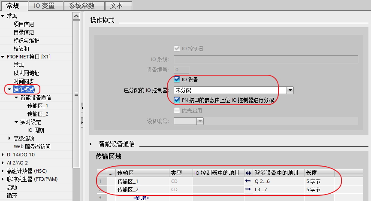The image size is (371, 201).
Task: Select 以太网地址 in the navigation tree
Action: pyautogui.click(x=26, y=73)
